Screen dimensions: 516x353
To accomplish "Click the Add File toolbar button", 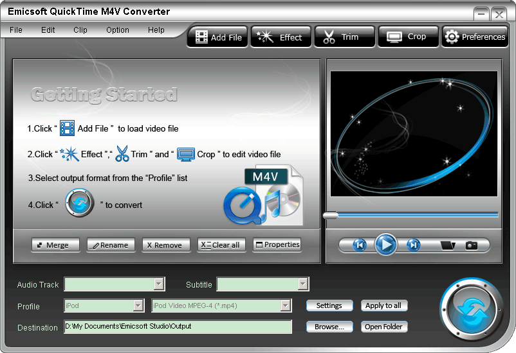I will [x=218, y=37].
